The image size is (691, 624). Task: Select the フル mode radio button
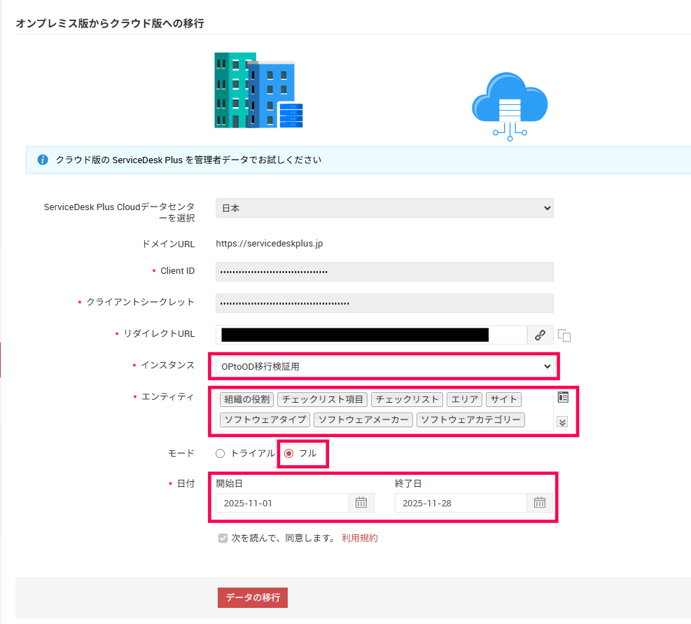click(289, 454)
